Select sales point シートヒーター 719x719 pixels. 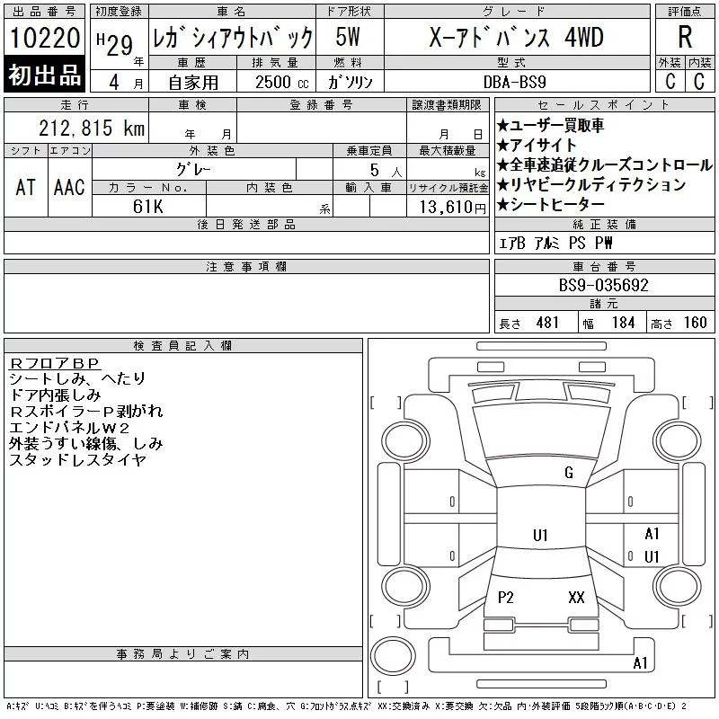(550, 204)
